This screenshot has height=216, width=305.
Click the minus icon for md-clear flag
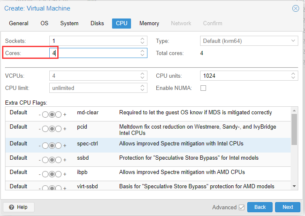tap(40, 114)
